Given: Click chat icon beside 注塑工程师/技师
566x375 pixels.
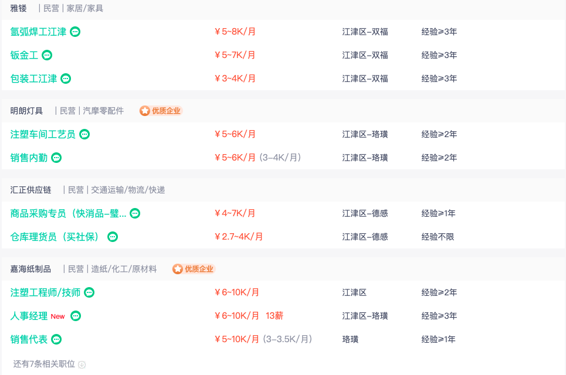Looking at the screenshot, I should click(89, 292).
